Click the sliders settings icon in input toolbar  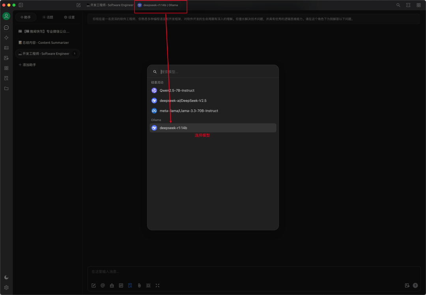[x=121, y=286]
